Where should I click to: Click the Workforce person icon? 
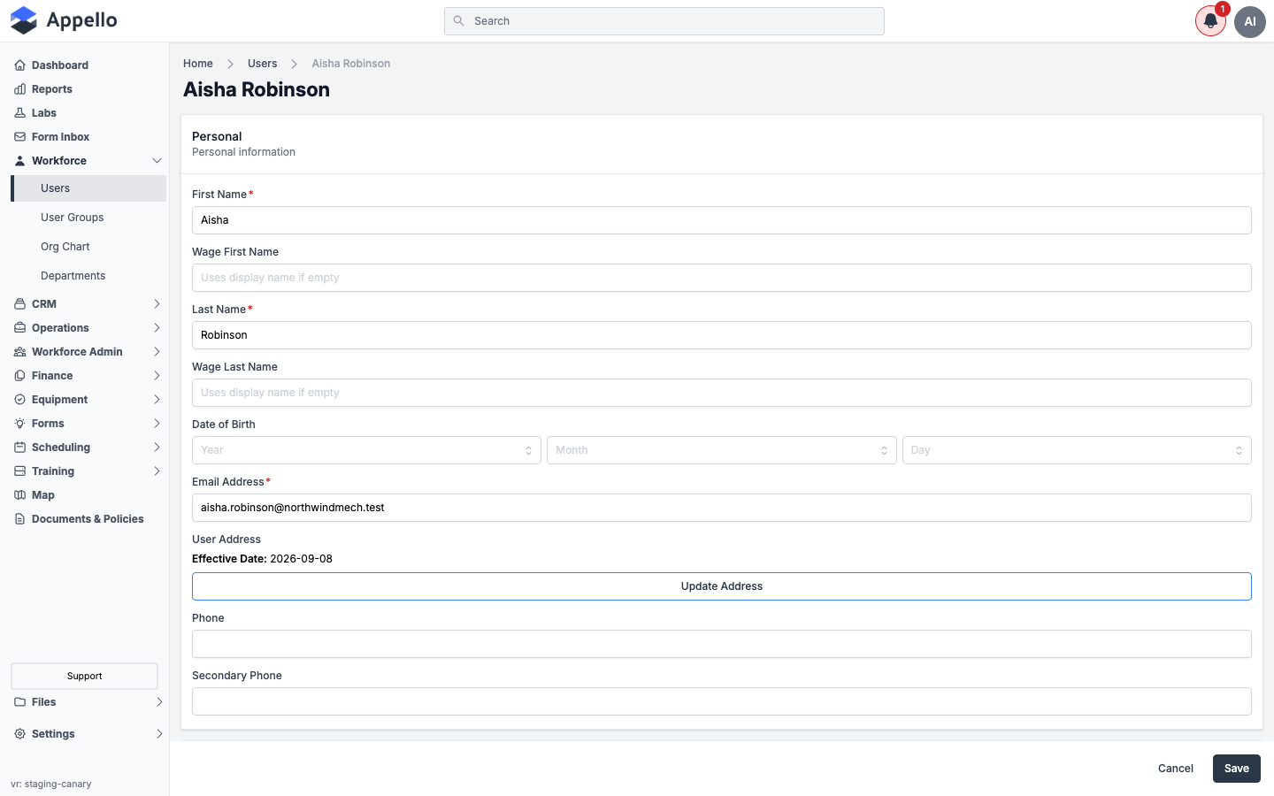point(19,161)
